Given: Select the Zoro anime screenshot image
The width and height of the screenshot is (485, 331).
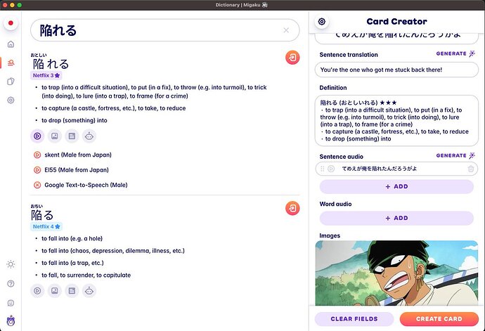Looking at the screenshot, I should 396,273.
